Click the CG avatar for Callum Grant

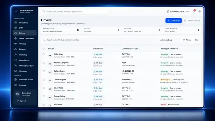[x=50, y=72]
